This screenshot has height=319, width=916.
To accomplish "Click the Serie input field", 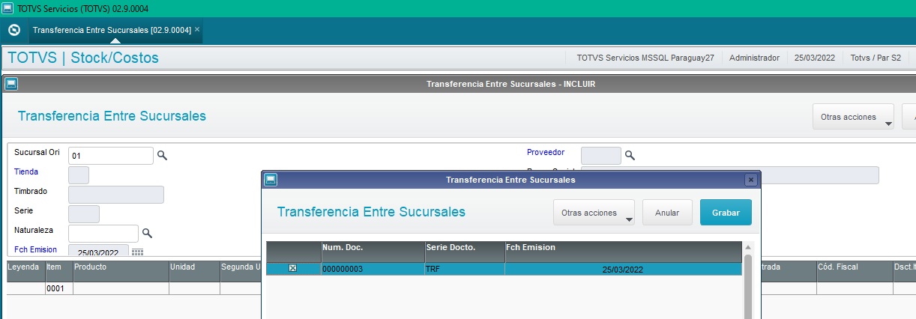I will pyautogui.click(x=84, y=214).
